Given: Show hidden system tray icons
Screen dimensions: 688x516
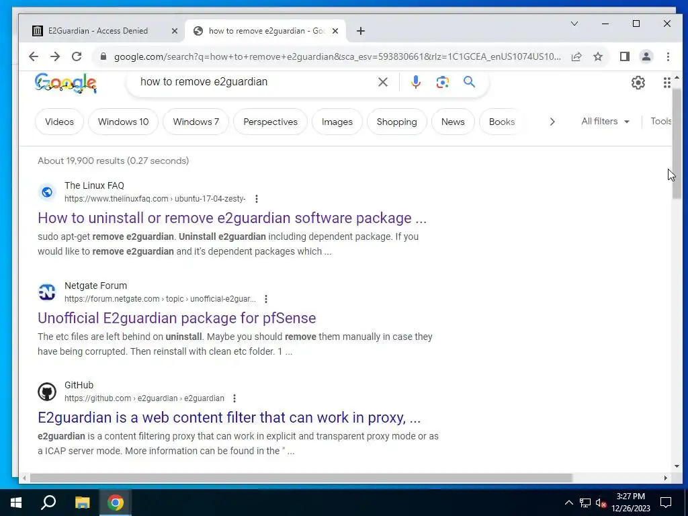Looking at the screenshot, I should pyautogui.click(x=568, y=503).
